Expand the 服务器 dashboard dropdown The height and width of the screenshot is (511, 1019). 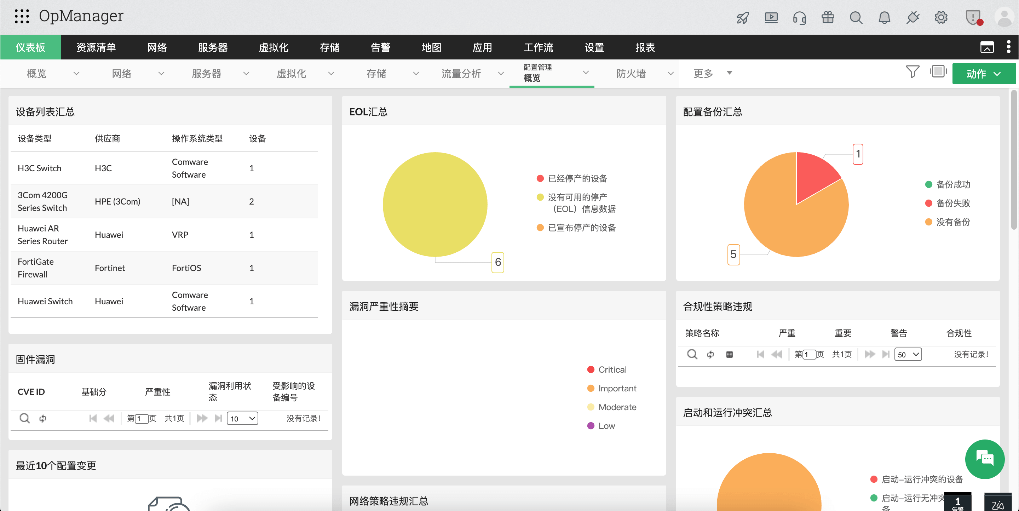point(246,73)
